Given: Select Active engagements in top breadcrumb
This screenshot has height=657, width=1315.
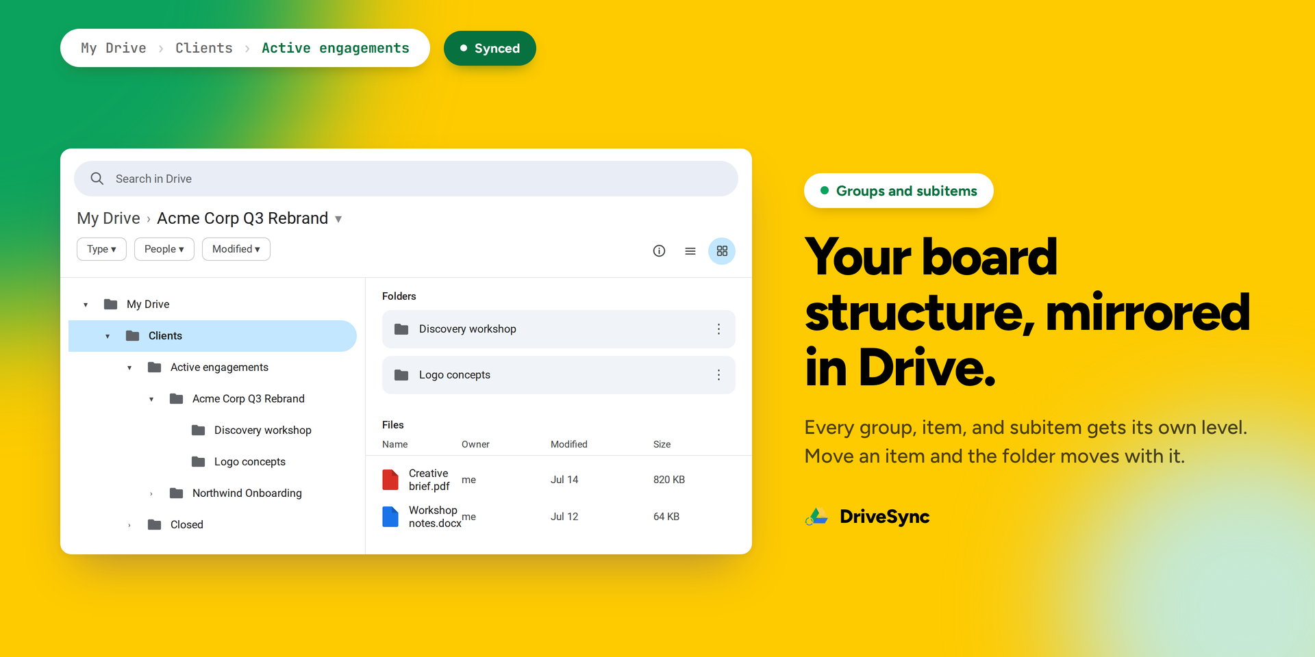Looking at the screenshot, I should (x=336, y=48).
